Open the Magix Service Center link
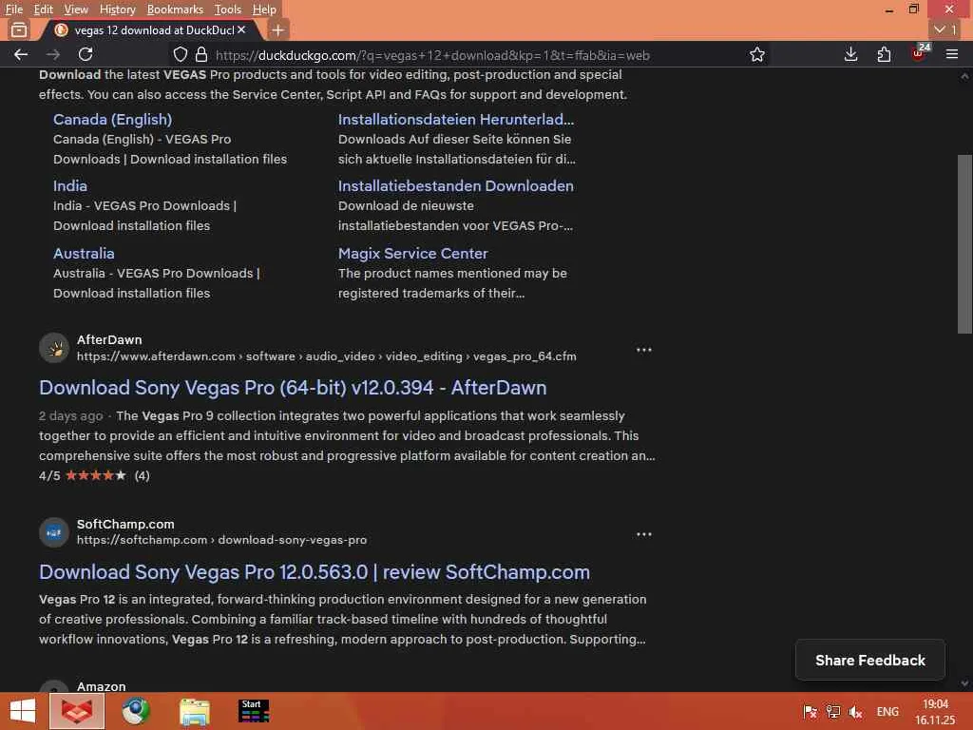 412,253
